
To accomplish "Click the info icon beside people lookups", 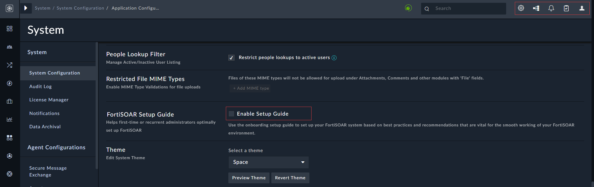I will pos(334,58).
